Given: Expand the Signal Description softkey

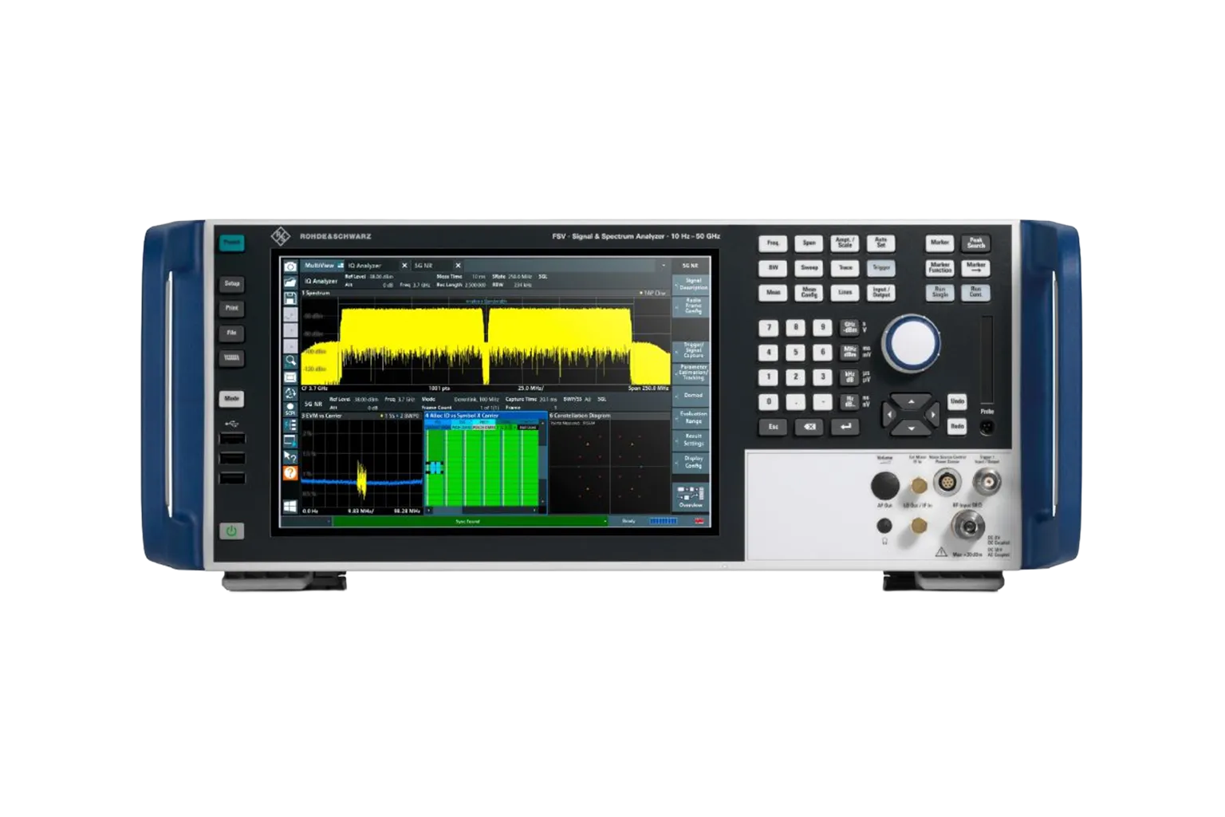Looking at the screenshot, I should click(691, 284).
